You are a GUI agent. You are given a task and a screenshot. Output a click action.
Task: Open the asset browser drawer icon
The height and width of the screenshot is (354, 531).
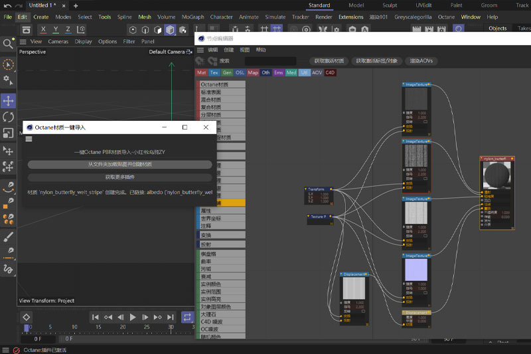(26, 30)
